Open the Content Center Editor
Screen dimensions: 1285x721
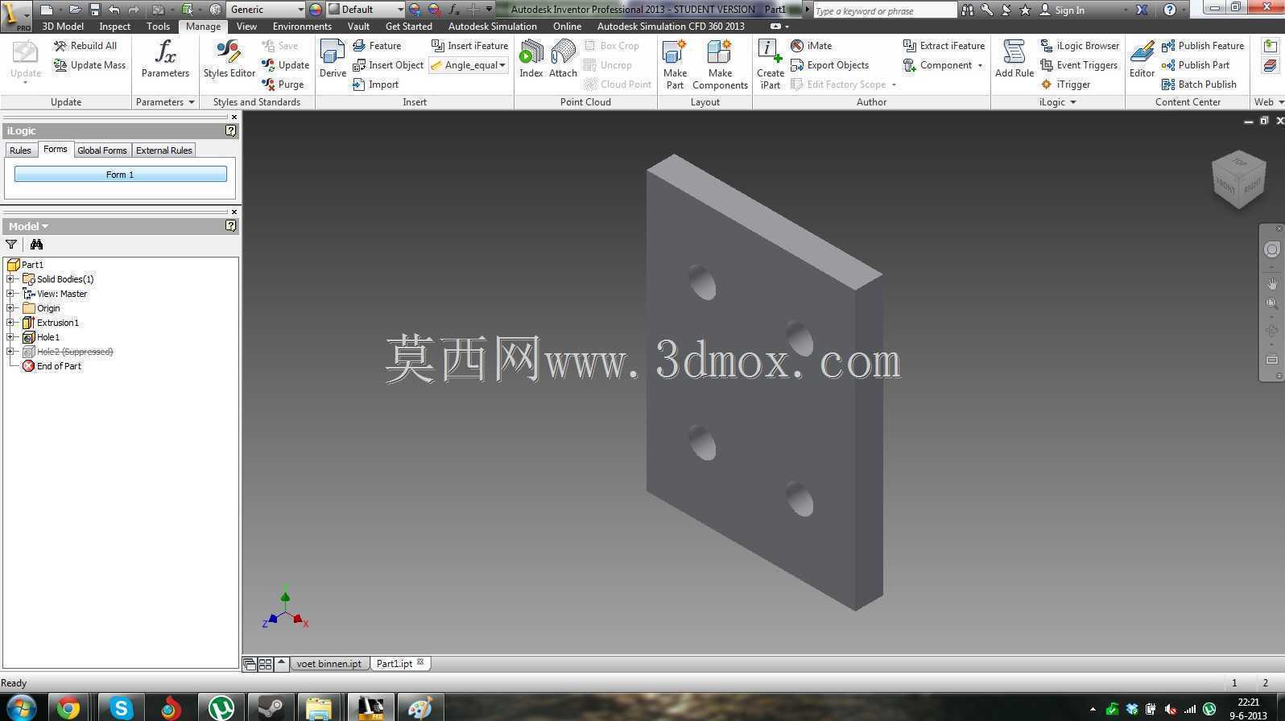(x=1142, y=59)
